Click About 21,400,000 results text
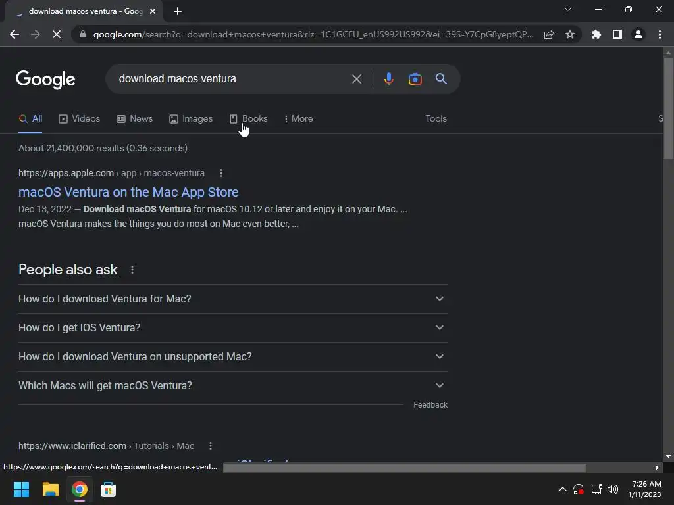 (103, 148)
